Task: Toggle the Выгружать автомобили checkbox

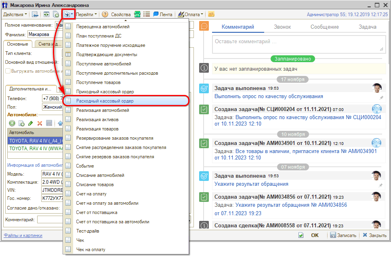Action: [x=8, y=71]
